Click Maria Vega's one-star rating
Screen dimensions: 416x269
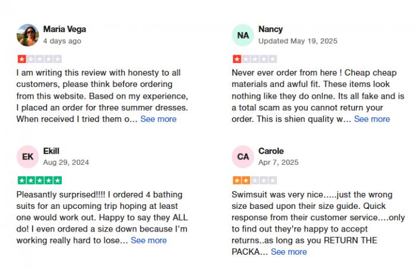tap(40, 59)
